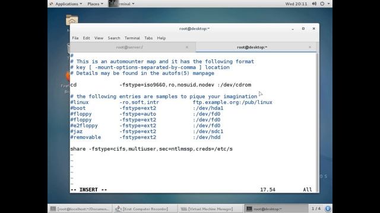Click the Krut recorder icon in taskbar

click(118, 209)
